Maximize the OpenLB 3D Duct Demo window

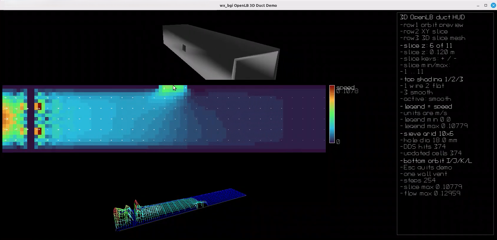(486, 5)
